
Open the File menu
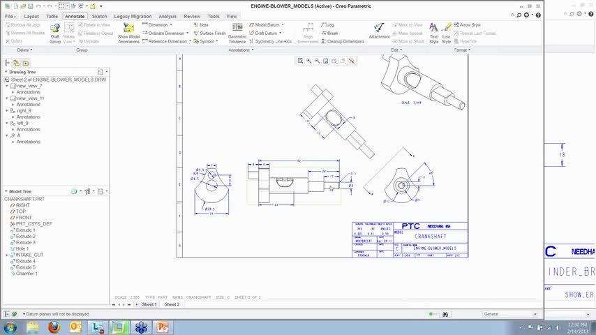click(x=10, y=16)
